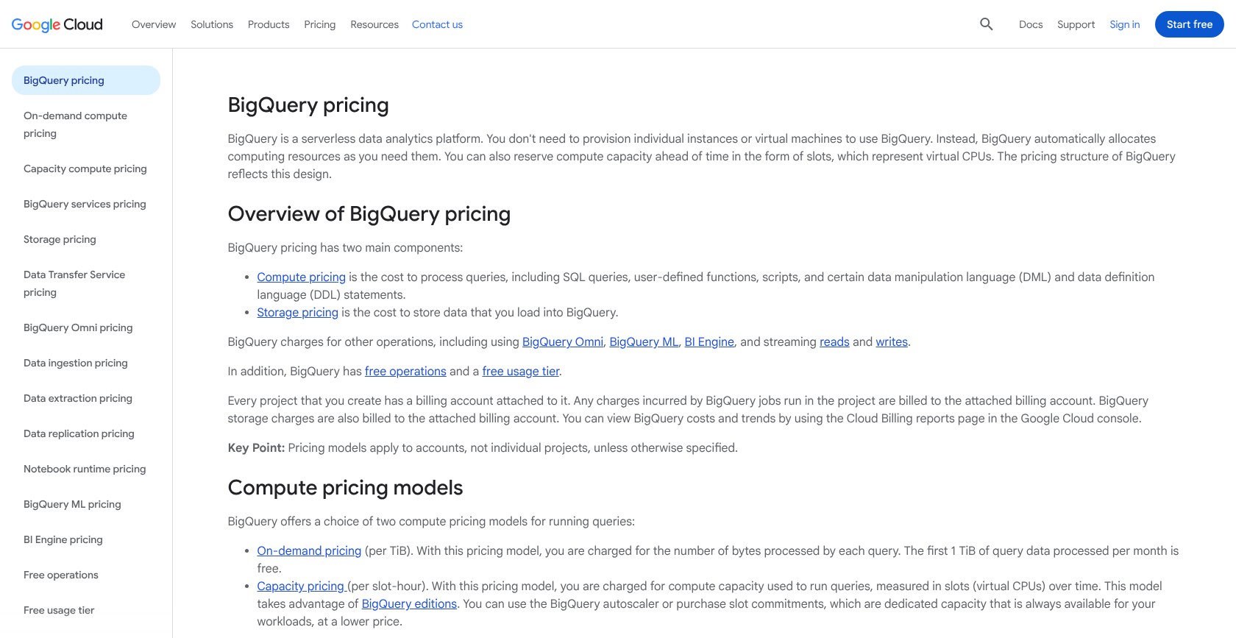Select BigQuery Omni pricing in sidebar

pyautogui.click(x=86, y=327)
